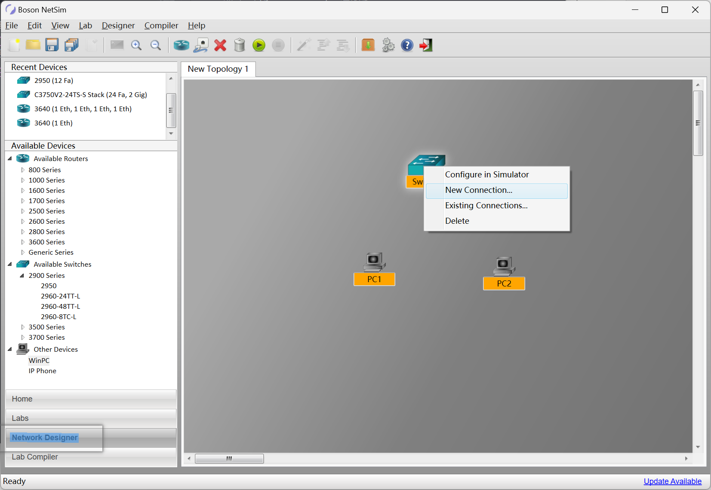Screen dimensions: 711x490
Task: Open the Compiler menu
Action: tap(161, 25)
